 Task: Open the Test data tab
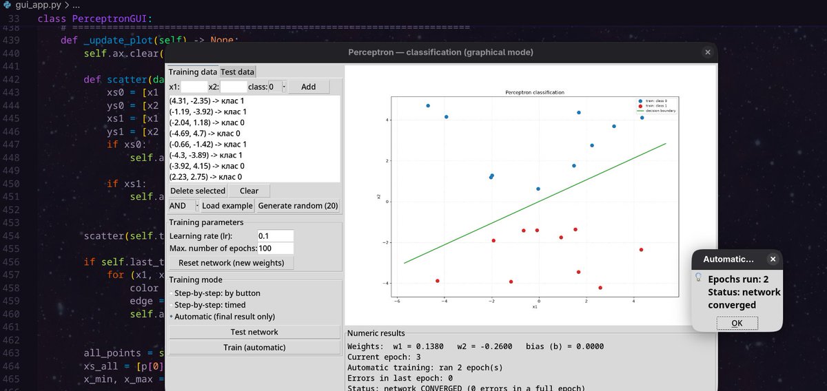click(237, 72)
